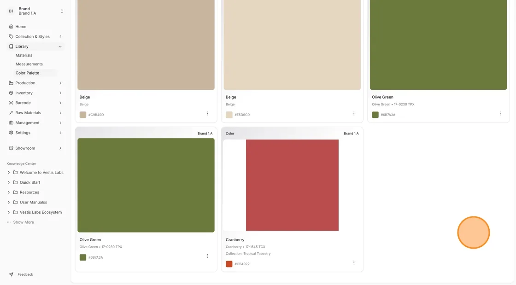
Task: Expand Collection & Styles chevron
Action: 60,36
